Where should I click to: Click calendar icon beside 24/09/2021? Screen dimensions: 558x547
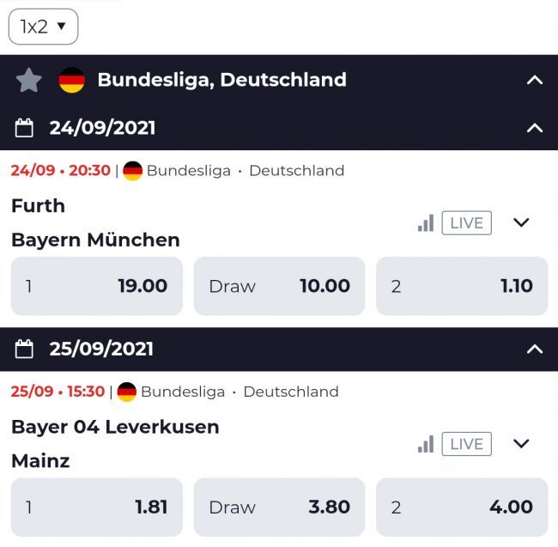click(25, 128)
